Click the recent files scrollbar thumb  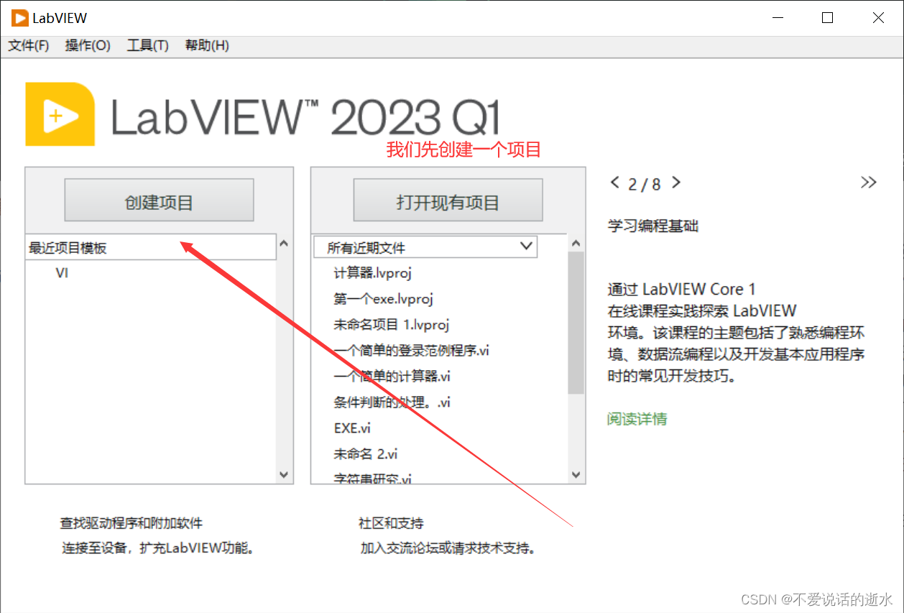point(576,323)
